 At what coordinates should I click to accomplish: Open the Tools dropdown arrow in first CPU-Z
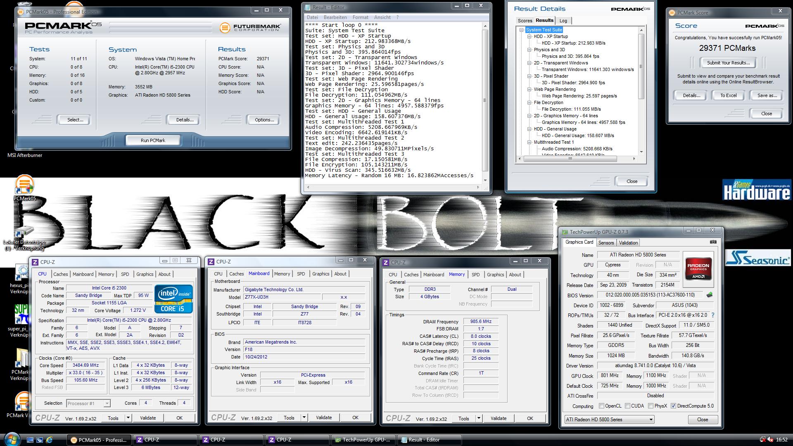[128, 418]
